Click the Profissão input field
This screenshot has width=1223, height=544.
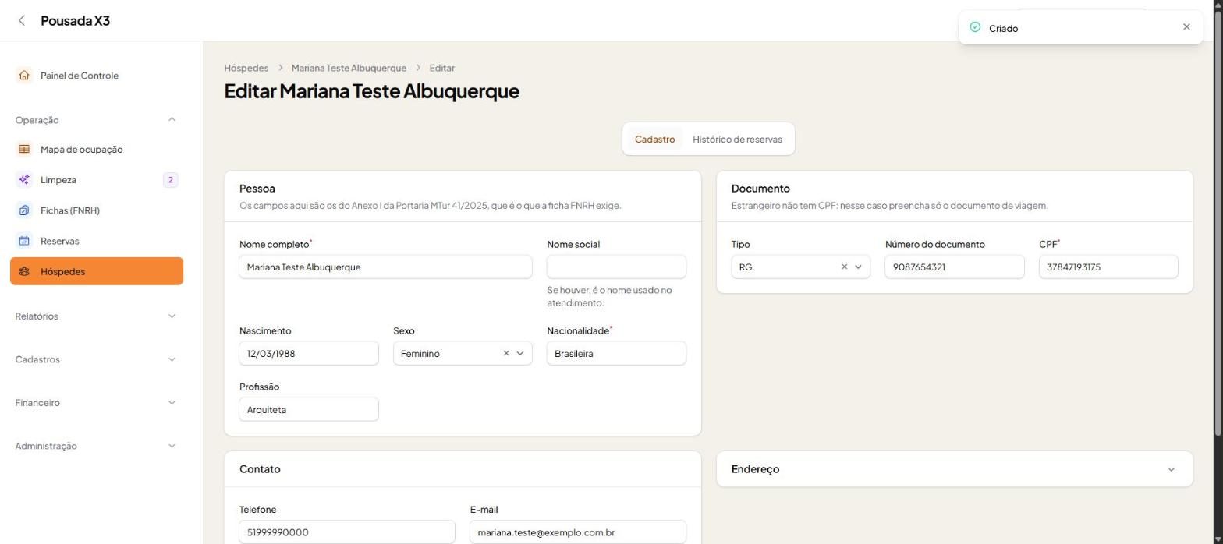coord(309,410)
